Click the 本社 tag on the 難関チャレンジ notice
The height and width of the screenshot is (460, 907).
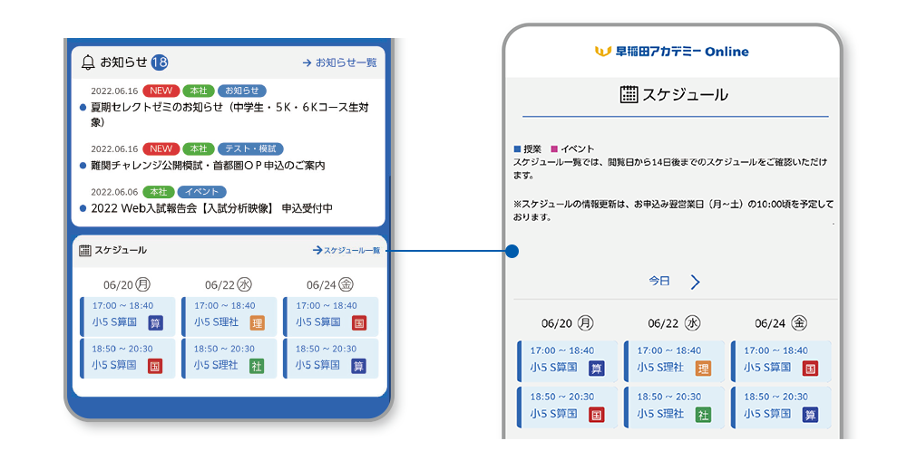[x=199, y=149]
